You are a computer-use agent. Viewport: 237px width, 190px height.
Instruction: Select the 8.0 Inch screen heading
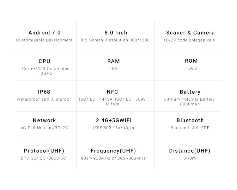116,33
